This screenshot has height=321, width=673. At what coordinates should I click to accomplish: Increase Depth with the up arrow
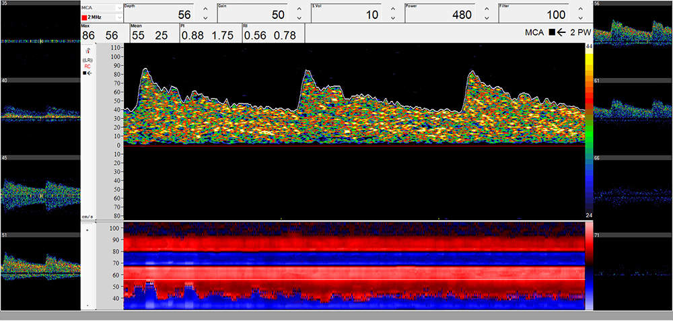[x=205, y=9]
